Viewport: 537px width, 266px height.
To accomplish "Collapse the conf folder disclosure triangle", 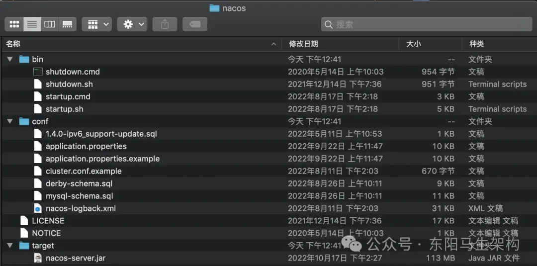I will pyautogui.click(x=10, y=121).
